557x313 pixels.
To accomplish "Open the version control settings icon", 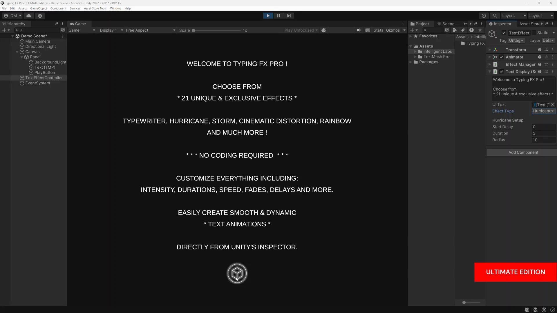I will coord(40,16).
